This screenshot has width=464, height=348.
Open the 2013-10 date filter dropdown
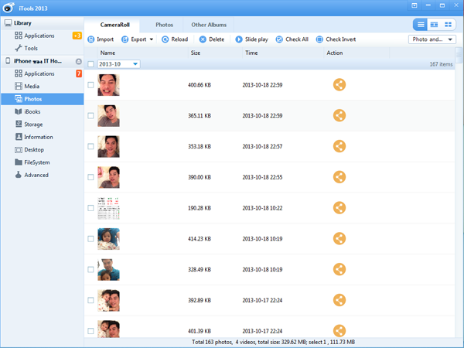pyautogui.click(x=135, y=64)
